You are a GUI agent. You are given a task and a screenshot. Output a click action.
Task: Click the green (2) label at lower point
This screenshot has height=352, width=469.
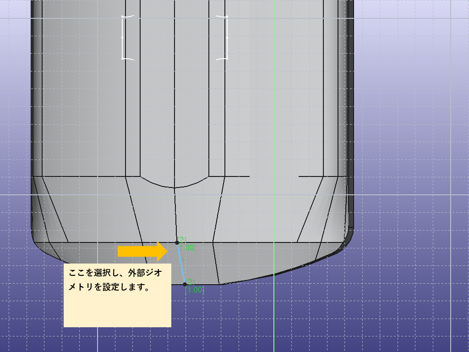click(x=190, y=281)
